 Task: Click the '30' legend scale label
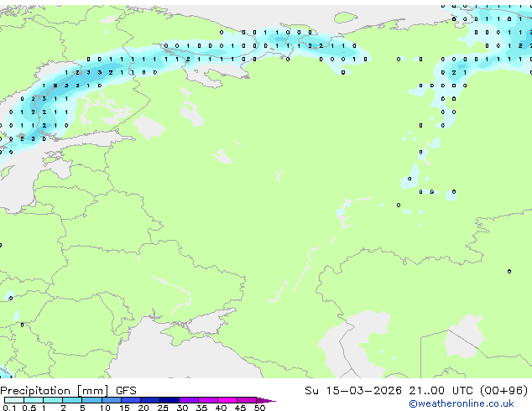point(182,408)
